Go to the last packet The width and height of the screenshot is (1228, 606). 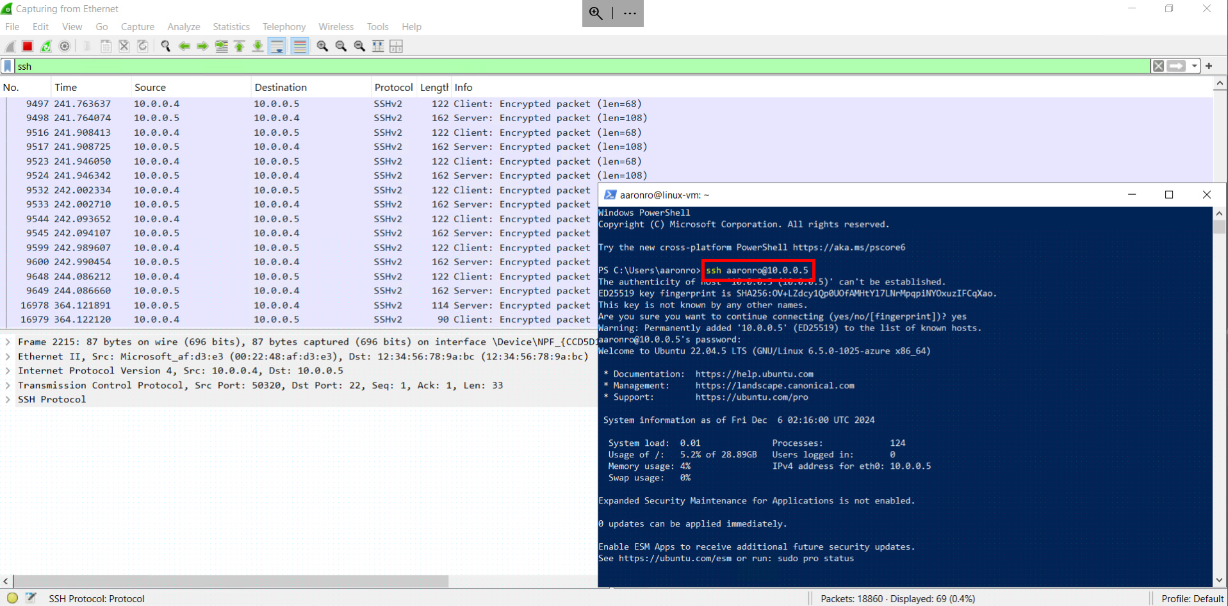point(257,45)
